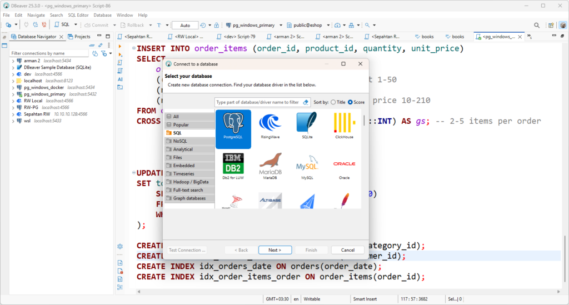Open the Database menu
The image size is (569, 305).
tap(102, 15)
